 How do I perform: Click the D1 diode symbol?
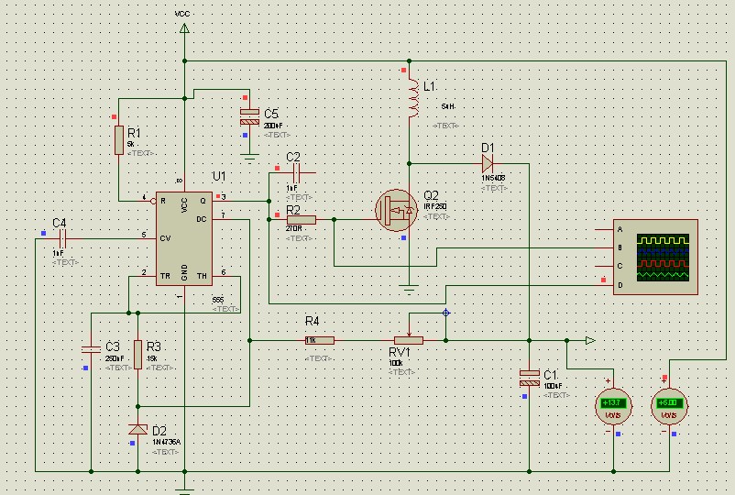pos(486,163)
